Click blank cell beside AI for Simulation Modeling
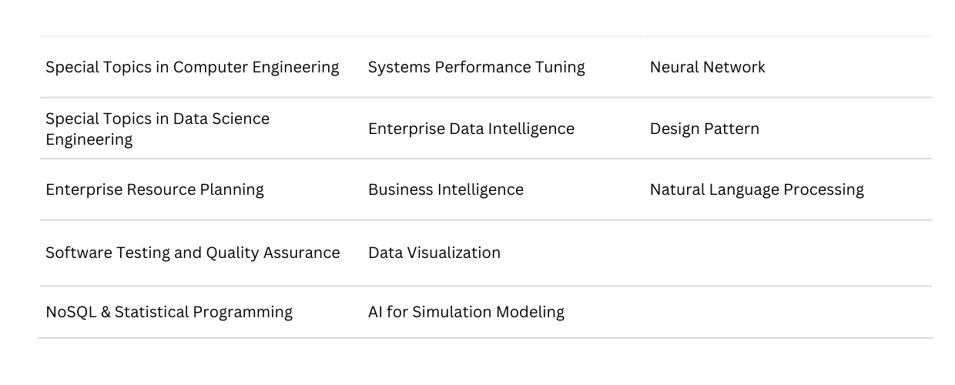The width and height of the screenshot is (955, 385). point(787,312)
